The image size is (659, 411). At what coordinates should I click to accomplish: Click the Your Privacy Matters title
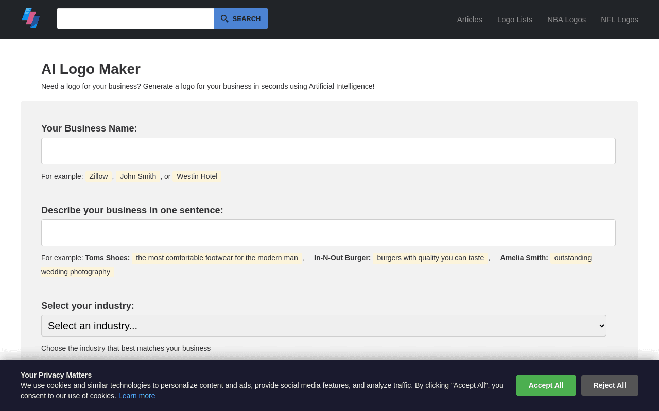pos(56,375)
